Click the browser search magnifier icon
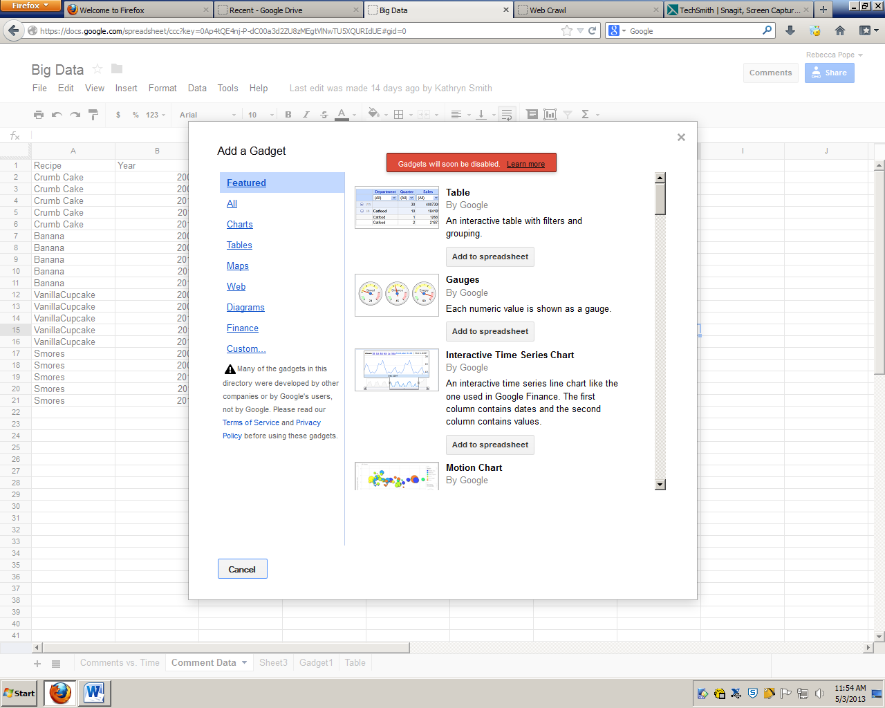This screenshot has width=885, height=708. pyautogui.click(x=767, y=30)
